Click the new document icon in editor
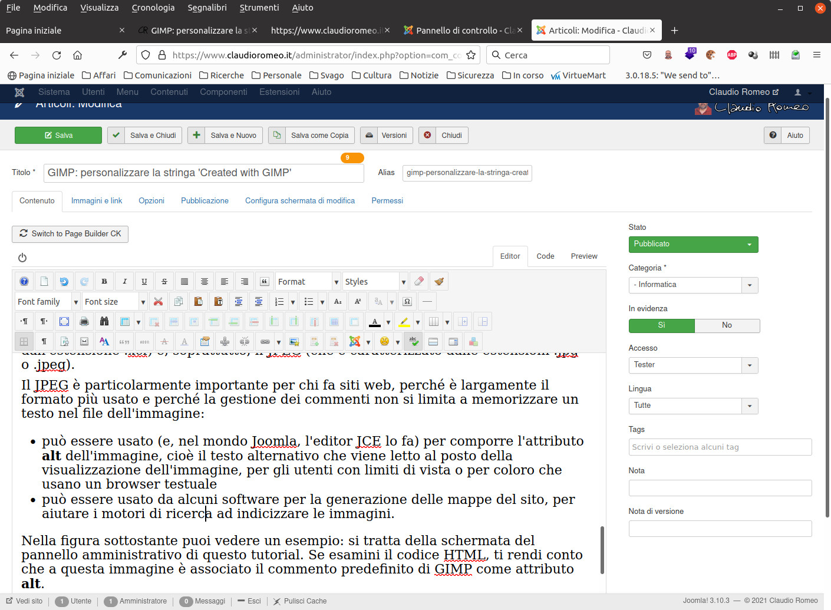This screenshot has width=831, height=610. [44, 281]
